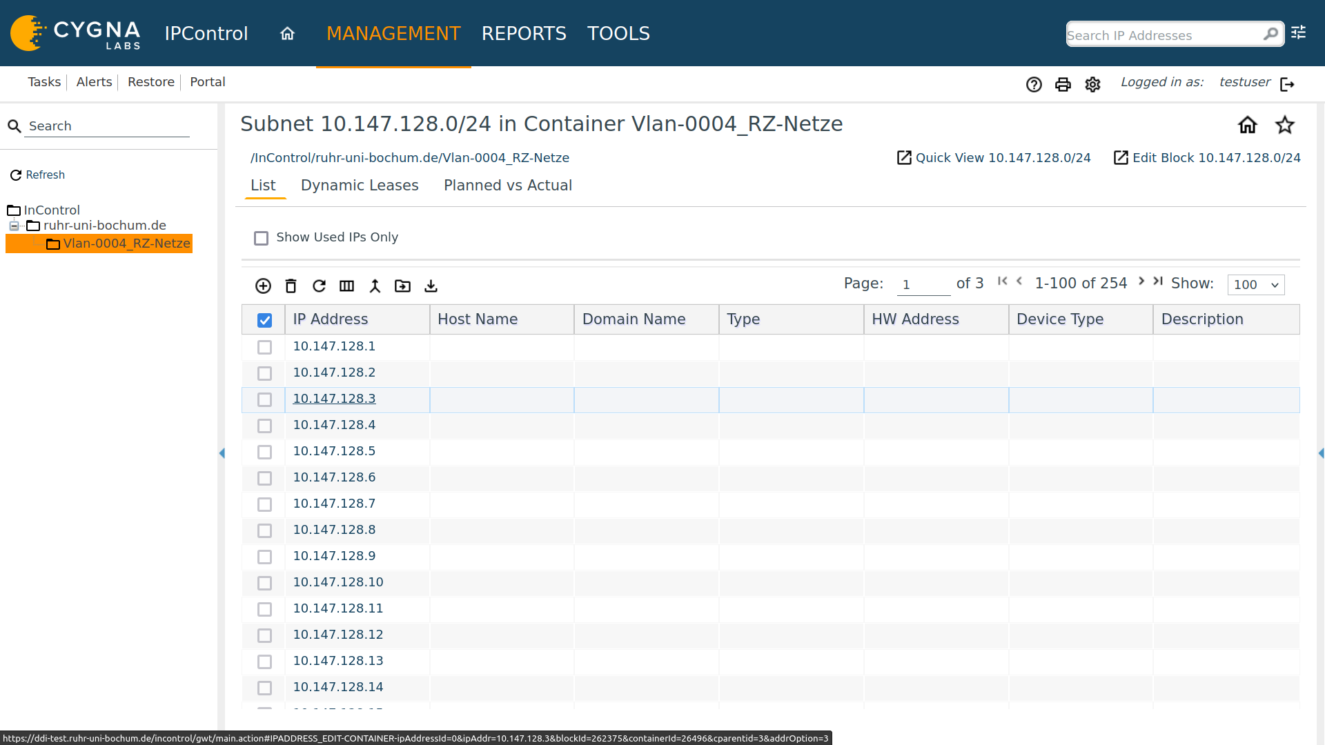Open advanced search options sliders icon
This screenshot has width=1325, height=745.
tap(1299, 32)
